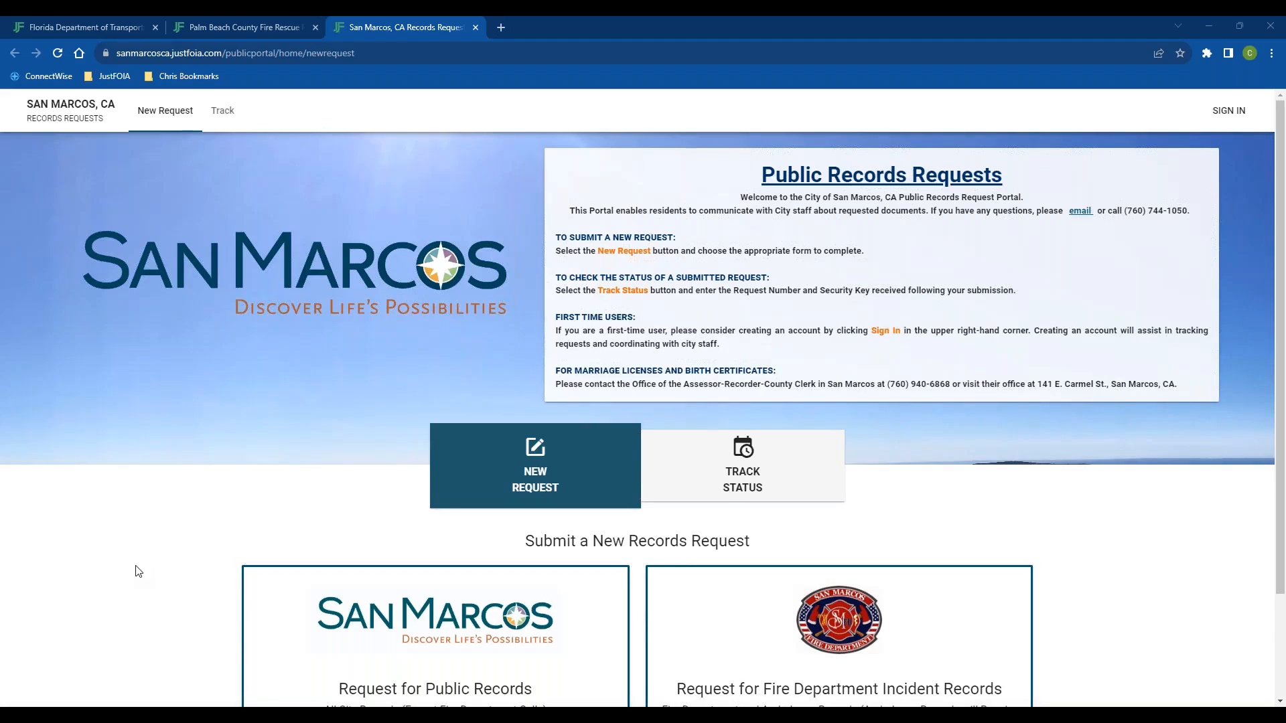Open the Chrome three-dot menu
Screen dimensions: 1286x723
pyautogui.click(x=1271, y=53)
